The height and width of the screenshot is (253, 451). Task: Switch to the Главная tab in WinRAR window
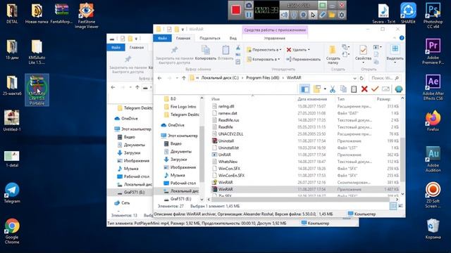point(183,38)
